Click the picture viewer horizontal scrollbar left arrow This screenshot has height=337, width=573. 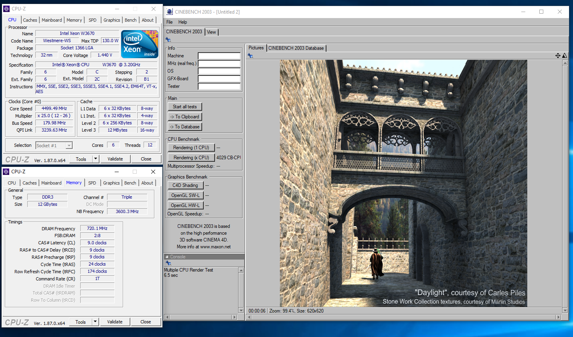click(x=249, y=317)
